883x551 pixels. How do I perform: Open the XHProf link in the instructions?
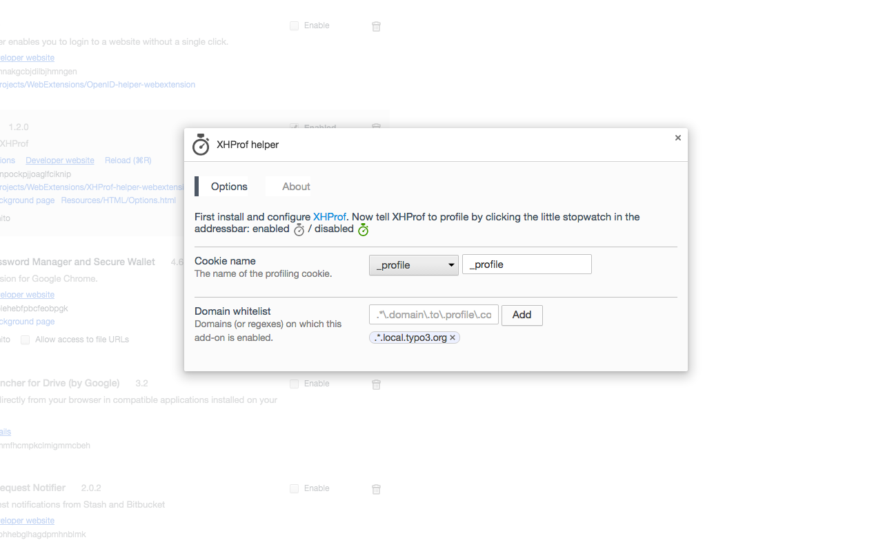[x=330, y=216]
